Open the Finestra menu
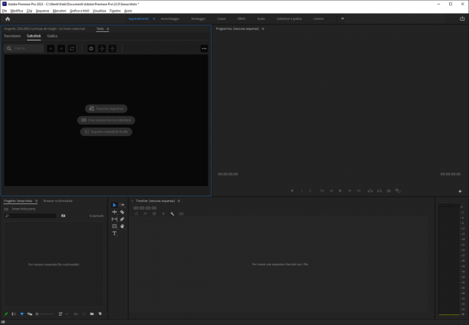 (x=115, y=11)
